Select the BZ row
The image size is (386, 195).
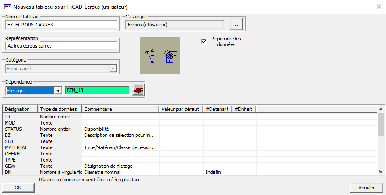click(190, 135)
